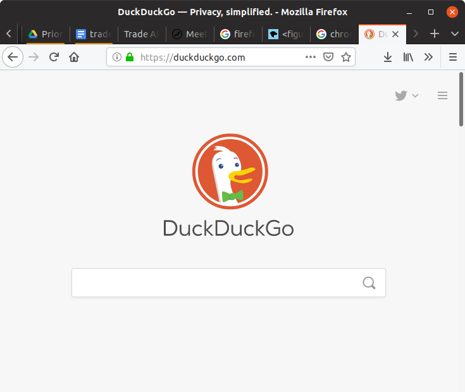Open the Firefox home page

pyautogui.click(x=74, y=57)
